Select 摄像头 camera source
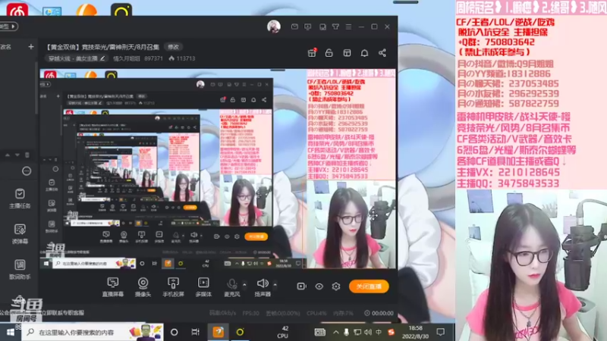The height and width of the screenshot is (341, 607). (x=143, y=287)
